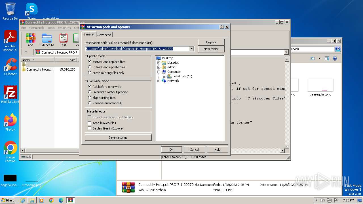Select Rename automatically option
363x204 pixels.
[x=105, y=103]
